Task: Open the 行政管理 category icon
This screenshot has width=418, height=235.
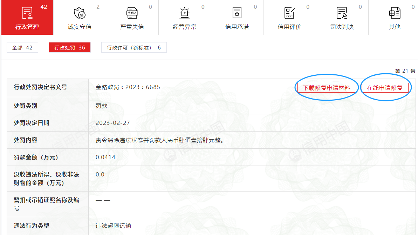Action: click(27, 13)
